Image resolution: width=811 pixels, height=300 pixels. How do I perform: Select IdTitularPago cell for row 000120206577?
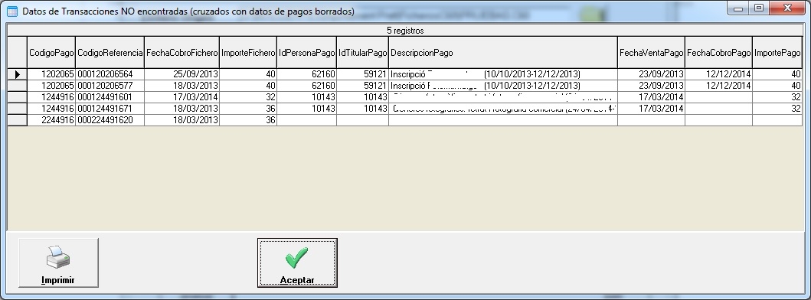362,86
